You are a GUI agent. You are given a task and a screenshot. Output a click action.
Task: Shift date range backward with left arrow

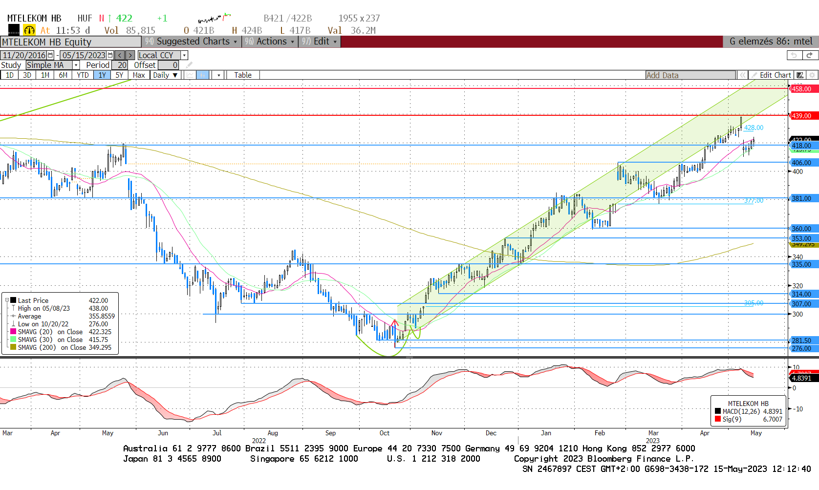[120, 55]
